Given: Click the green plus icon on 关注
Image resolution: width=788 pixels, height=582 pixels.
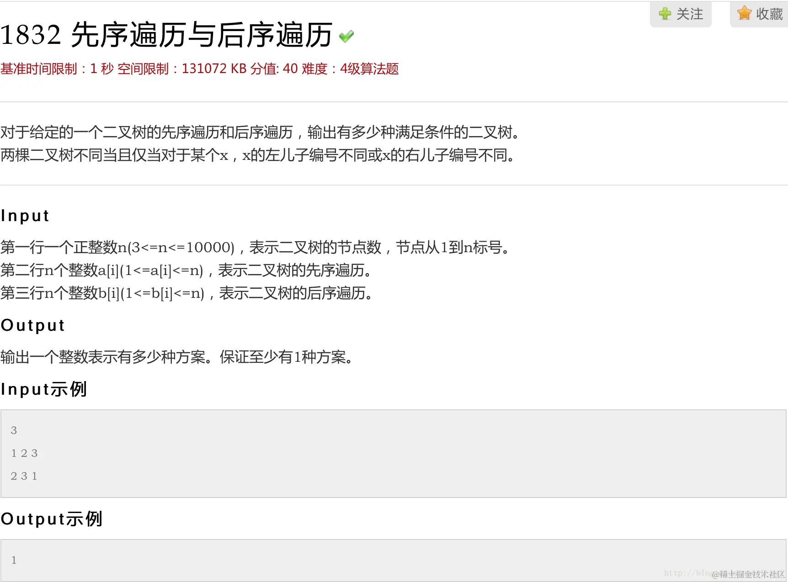Looking at the screenshot, I should pyautogui.click(x=665, y=14).
